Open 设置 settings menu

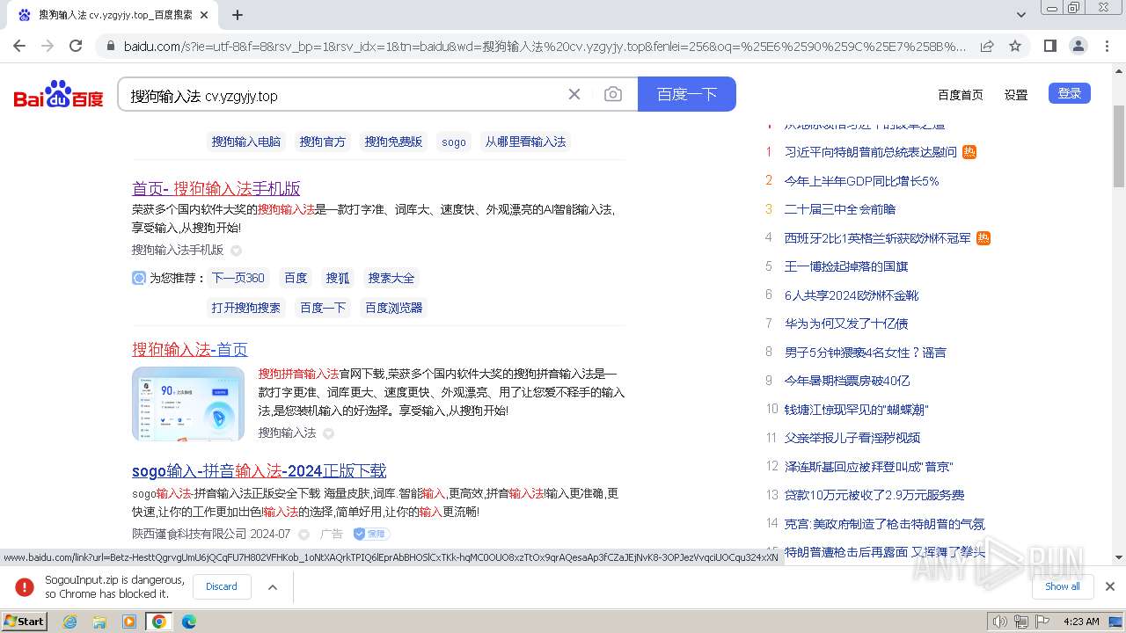[1016, 95]
